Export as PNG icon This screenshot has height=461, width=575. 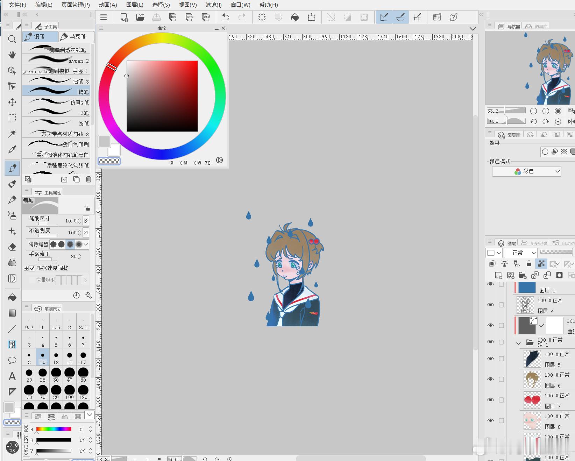189,17
